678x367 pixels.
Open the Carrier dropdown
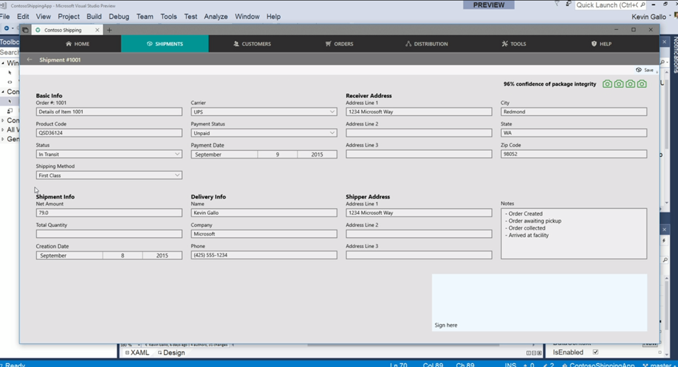[264, 112]
